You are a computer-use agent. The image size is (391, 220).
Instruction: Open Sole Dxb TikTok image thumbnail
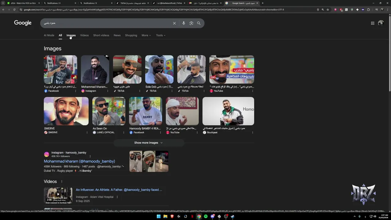point(159,69)
